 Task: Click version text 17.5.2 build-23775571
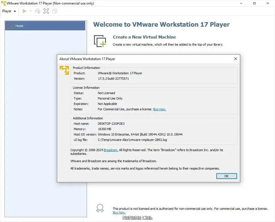click(113, 79)
